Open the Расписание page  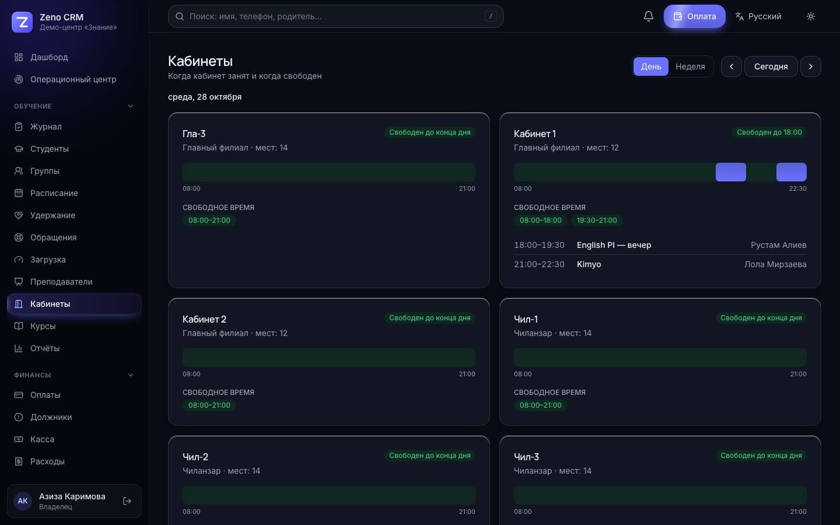click(74, 193)
